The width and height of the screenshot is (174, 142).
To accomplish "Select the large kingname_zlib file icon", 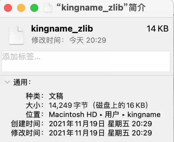I will coord(16,35).
